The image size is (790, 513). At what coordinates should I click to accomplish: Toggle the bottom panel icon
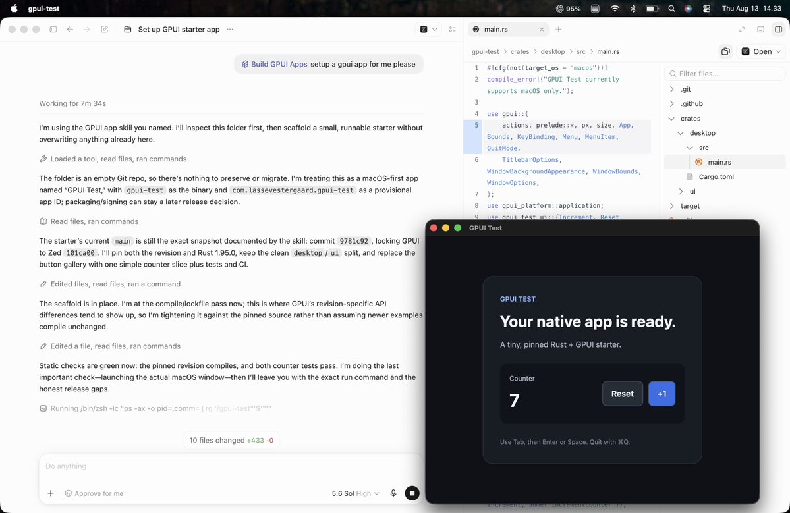point(761,29)
